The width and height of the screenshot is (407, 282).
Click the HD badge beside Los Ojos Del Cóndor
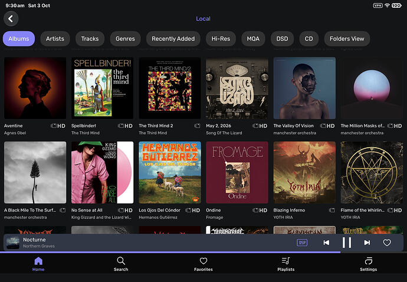click(196, 210)
